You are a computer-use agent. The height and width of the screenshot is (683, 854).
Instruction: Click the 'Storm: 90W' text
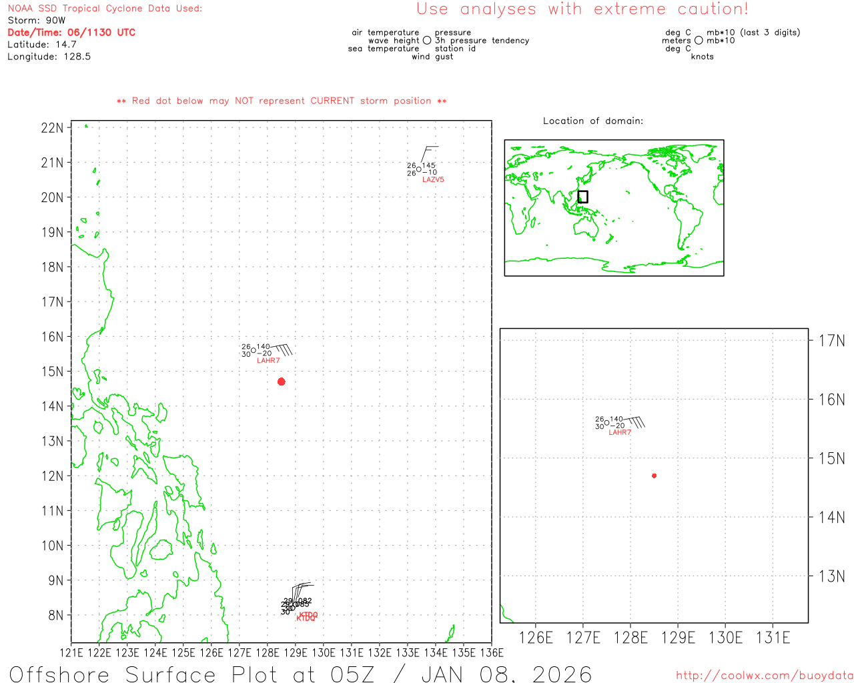point(37,21)
